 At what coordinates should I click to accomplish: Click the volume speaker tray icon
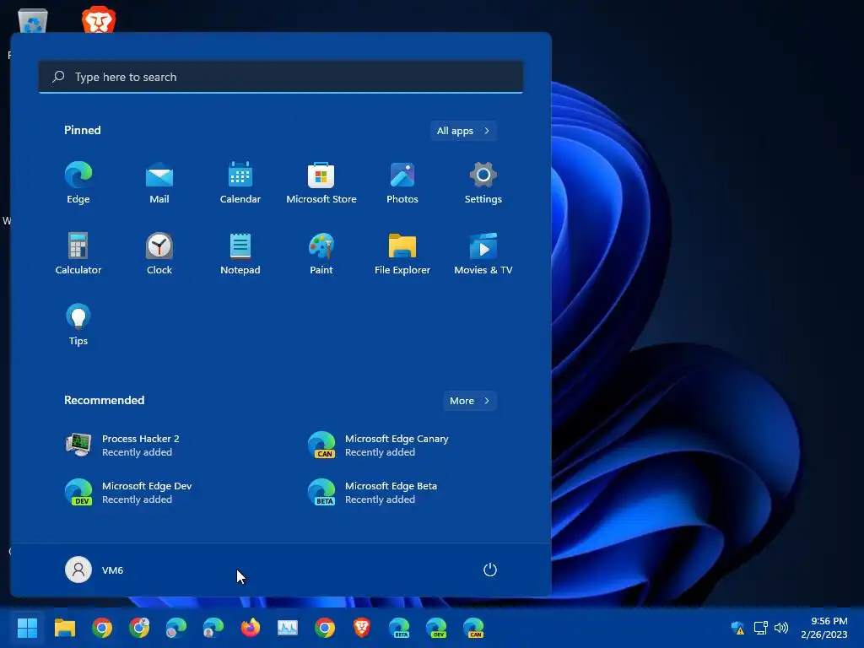click(781, 628)
